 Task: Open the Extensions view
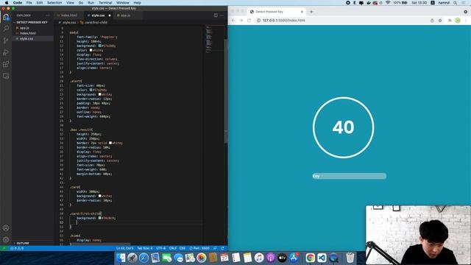pos(6,64)
